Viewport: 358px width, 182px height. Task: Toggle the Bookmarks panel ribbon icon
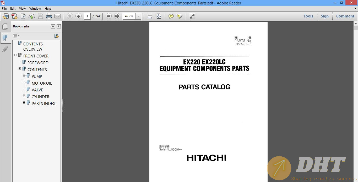tap(5, 38)
